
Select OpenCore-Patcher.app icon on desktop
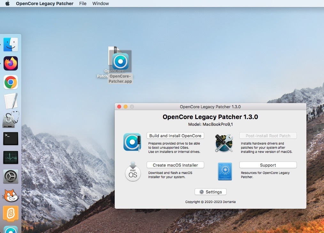(120, 62)
